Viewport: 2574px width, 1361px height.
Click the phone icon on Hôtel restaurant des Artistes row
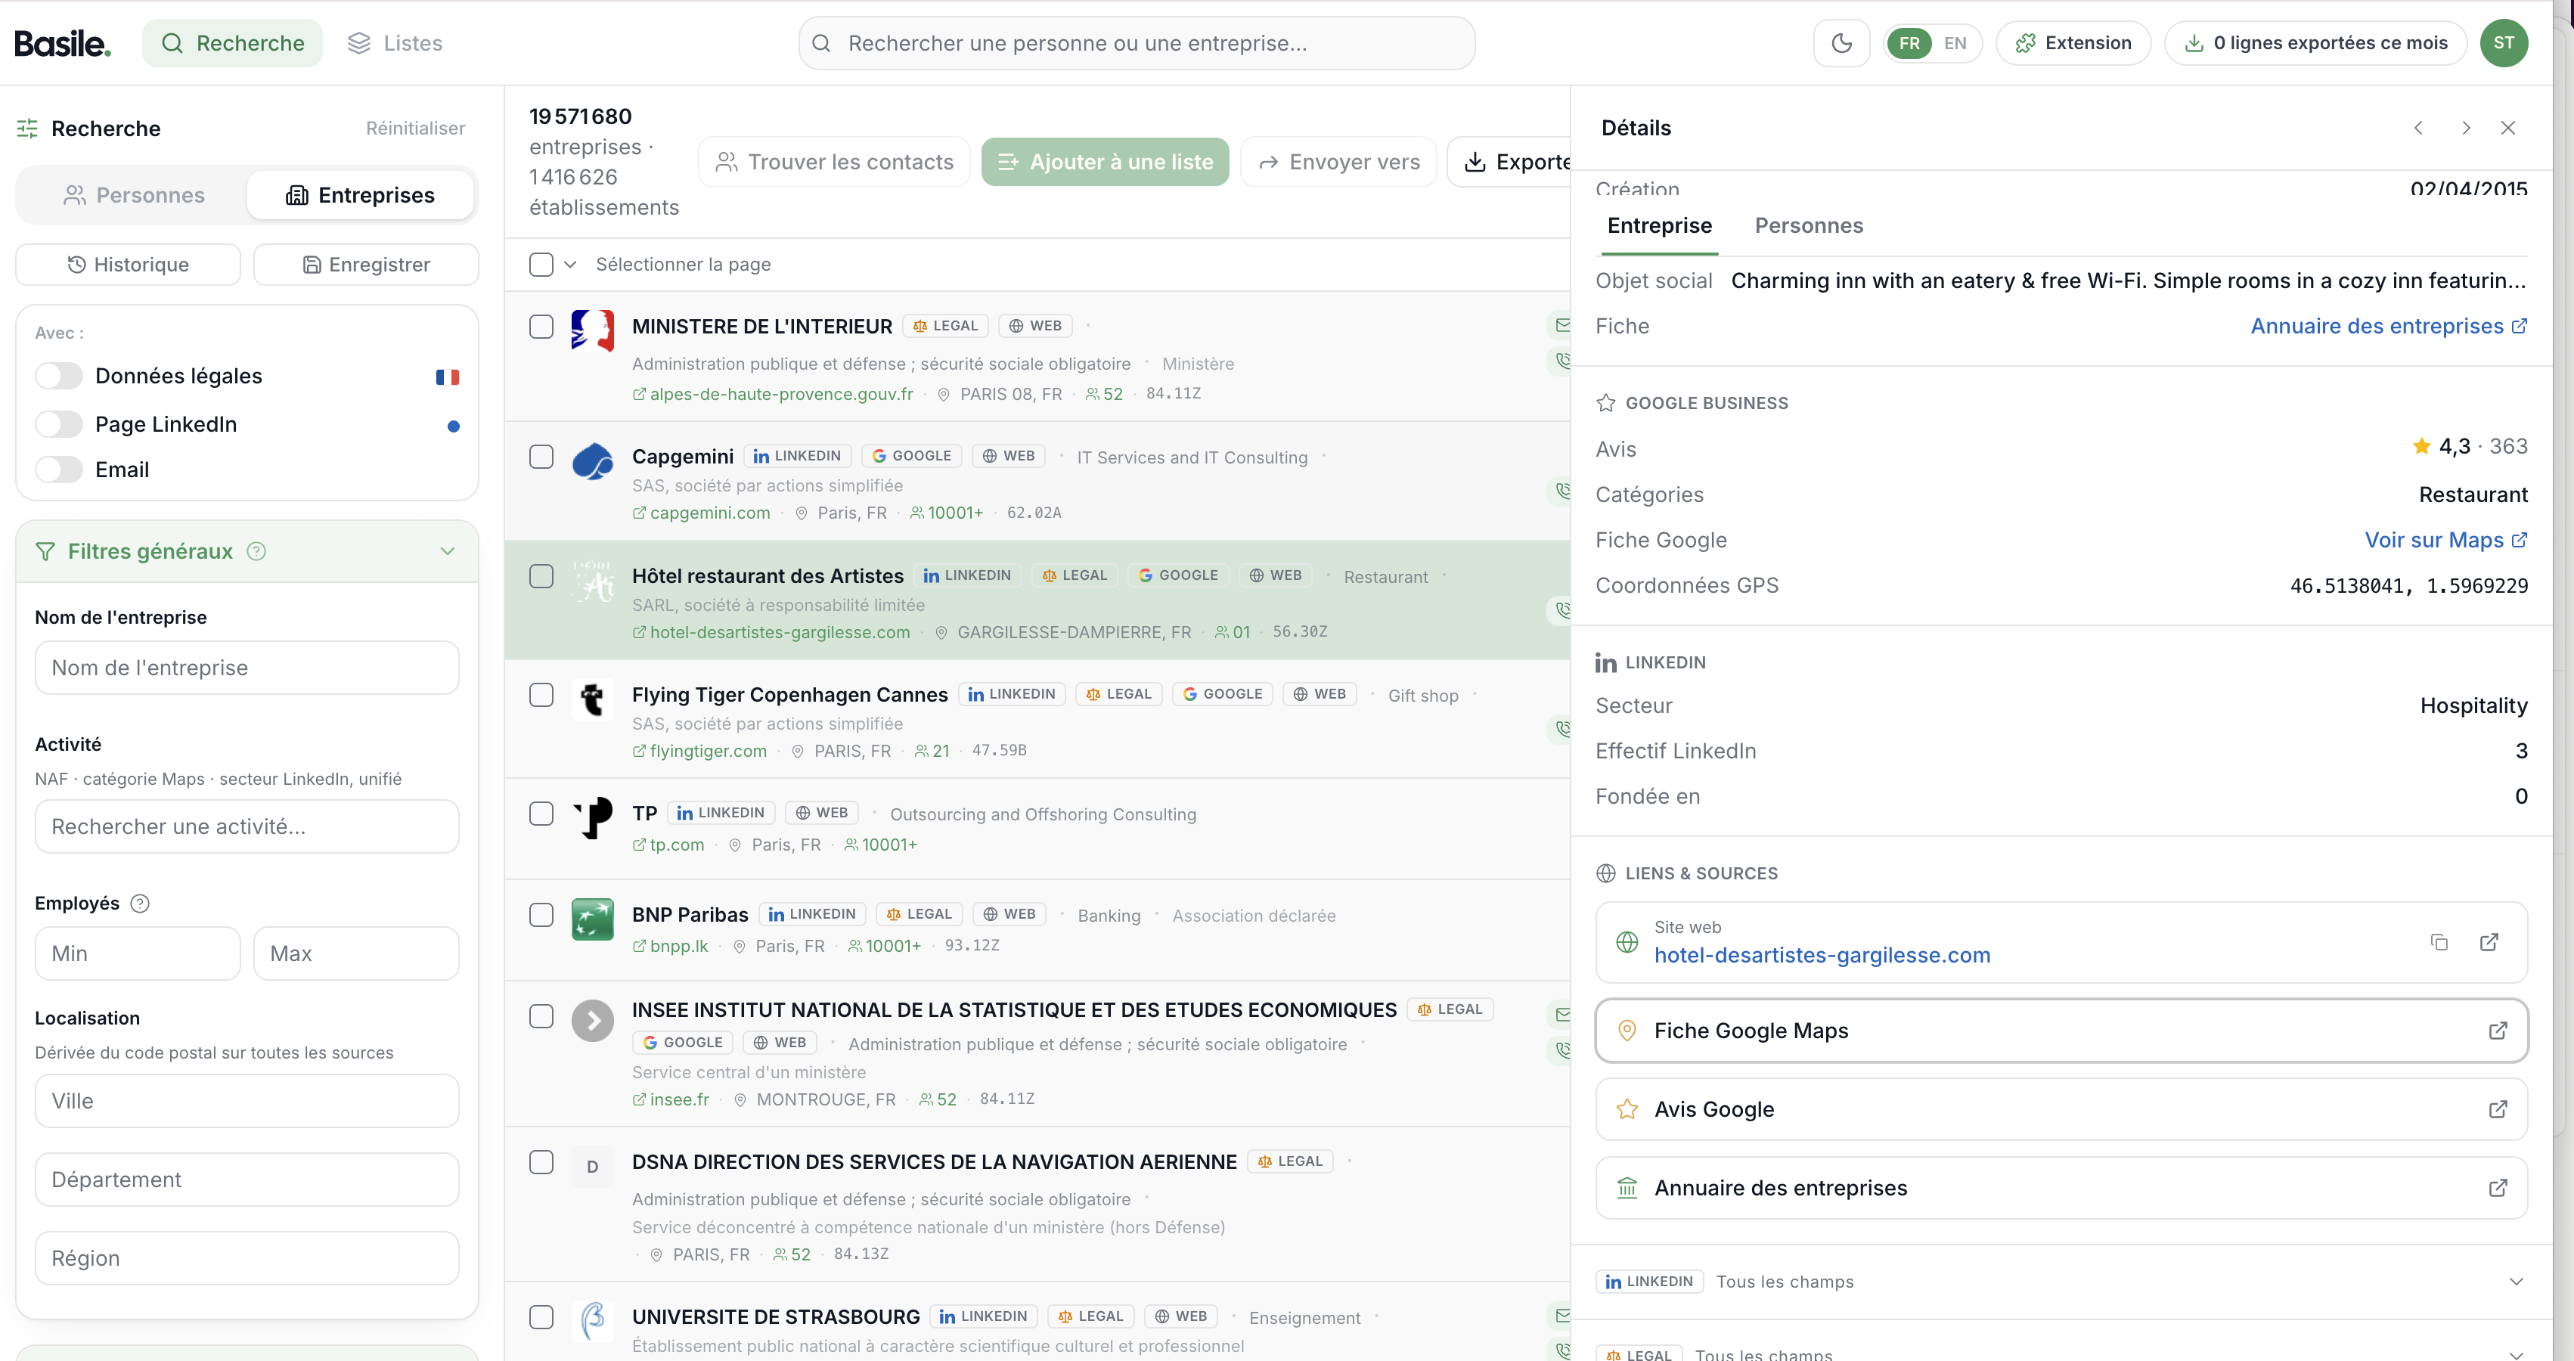[1561, 609]
